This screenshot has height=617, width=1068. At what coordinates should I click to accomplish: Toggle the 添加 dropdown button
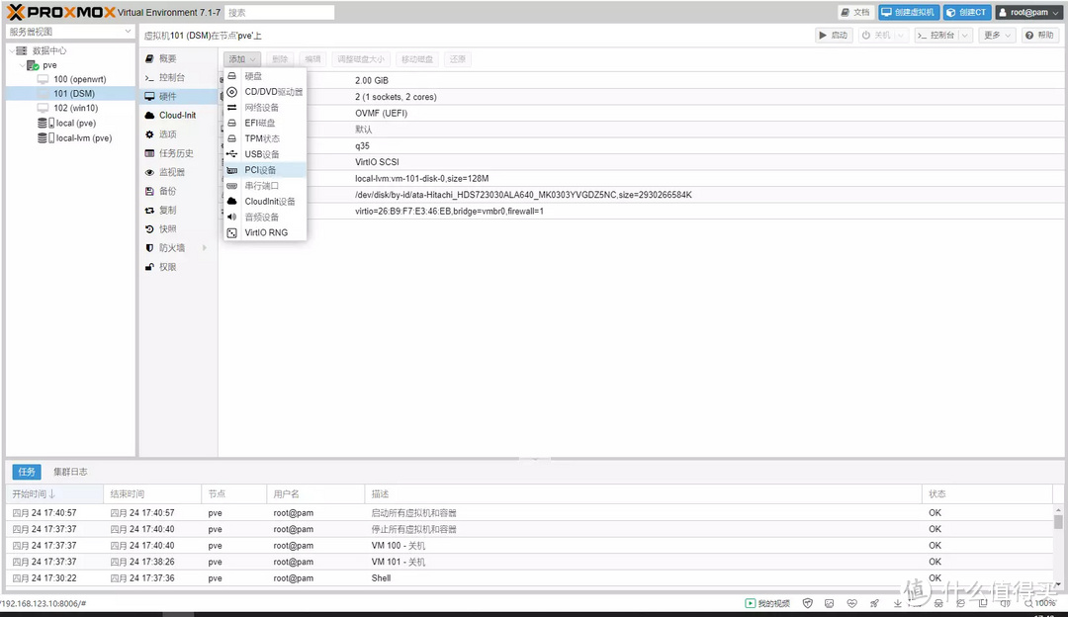point(242,59)
